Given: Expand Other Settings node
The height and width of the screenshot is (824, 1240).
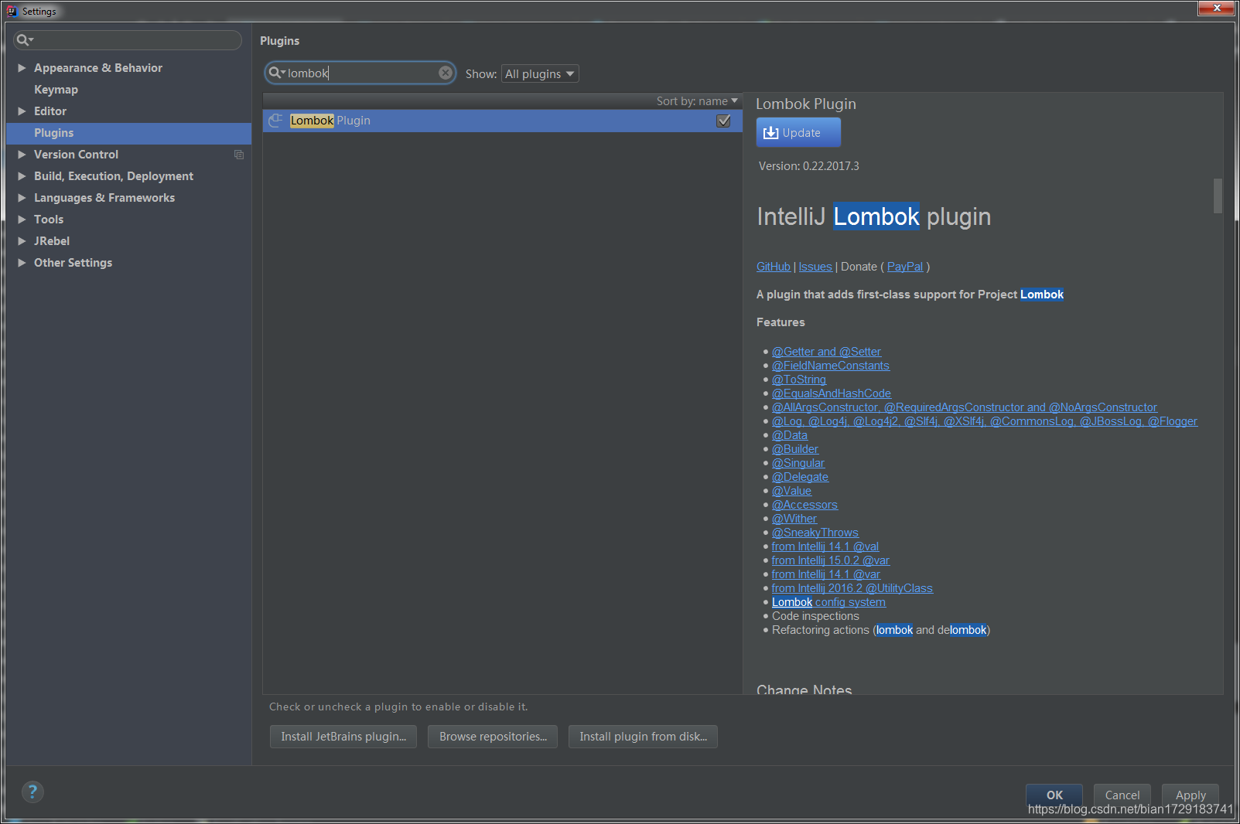Looking at the screenshot, I should tap(22, 263).
